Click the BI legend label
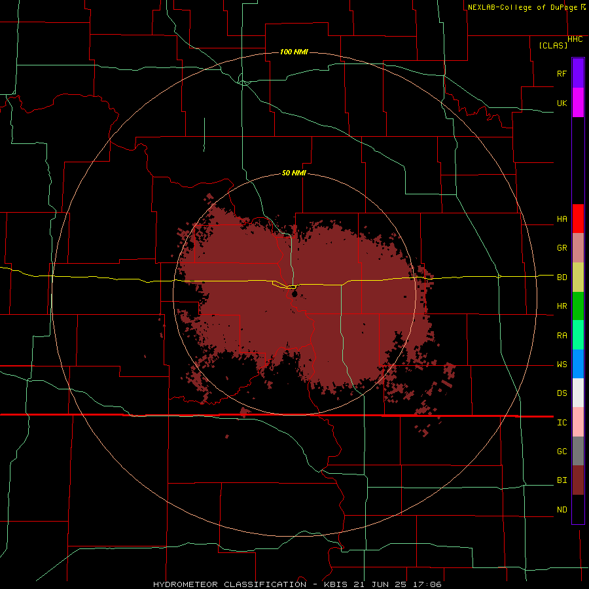This screenshot has height=589, width=589. pos(562,480)
